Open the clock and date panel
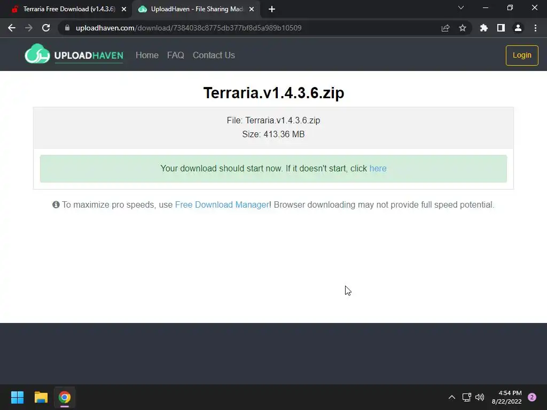The height and width of the screenshot is (410, 547). [x=506, y=397]
